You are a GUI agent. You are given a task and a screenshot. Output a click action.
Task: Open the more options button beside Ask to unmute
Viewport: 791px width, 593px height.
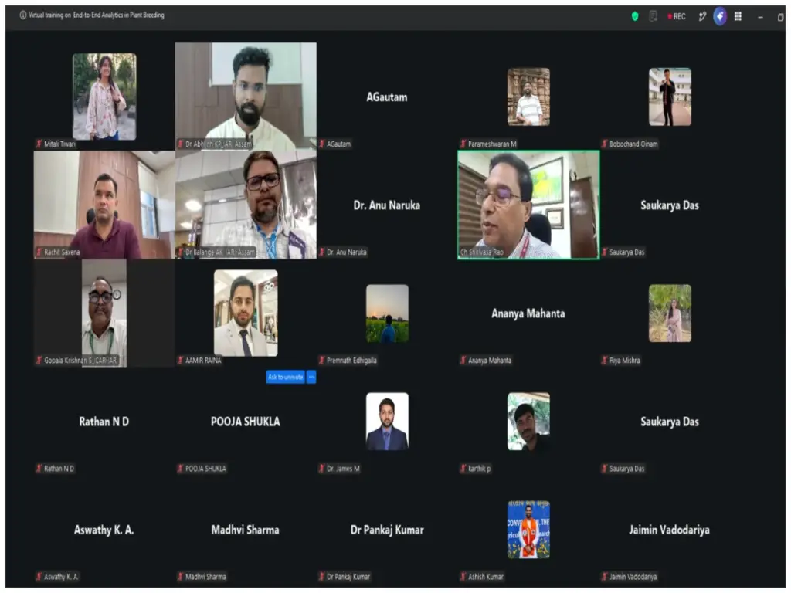point(311,377)
